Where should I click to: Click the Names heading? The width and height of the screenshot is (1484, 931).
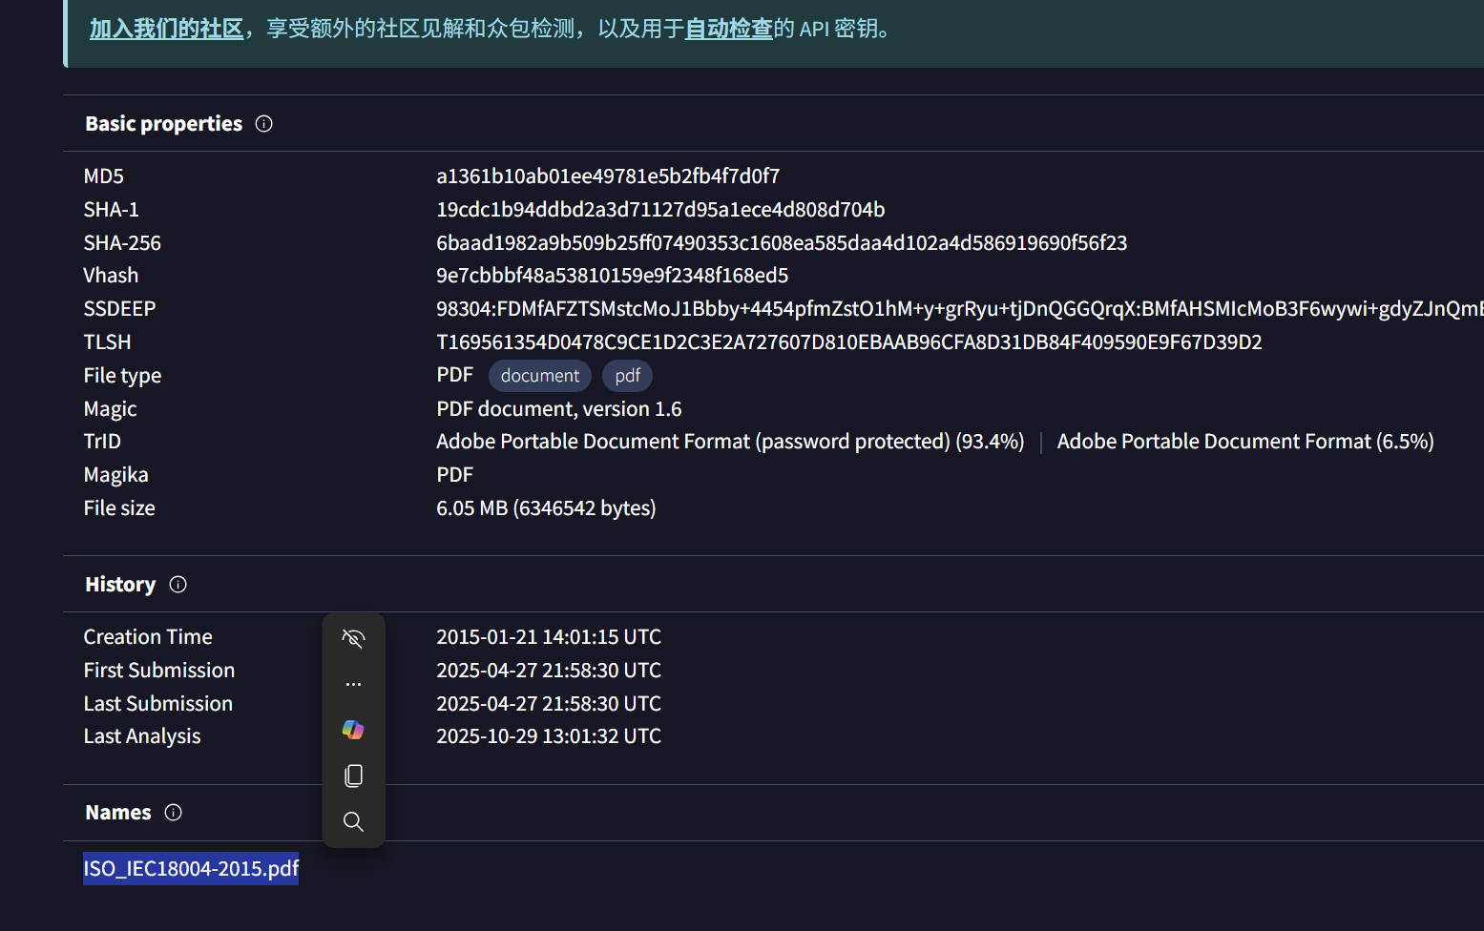(x=118, y=813)
